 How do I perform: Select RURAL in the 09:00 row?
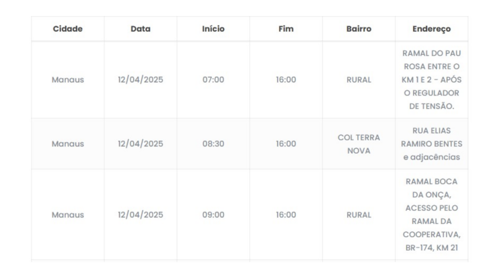click(359, 215)
